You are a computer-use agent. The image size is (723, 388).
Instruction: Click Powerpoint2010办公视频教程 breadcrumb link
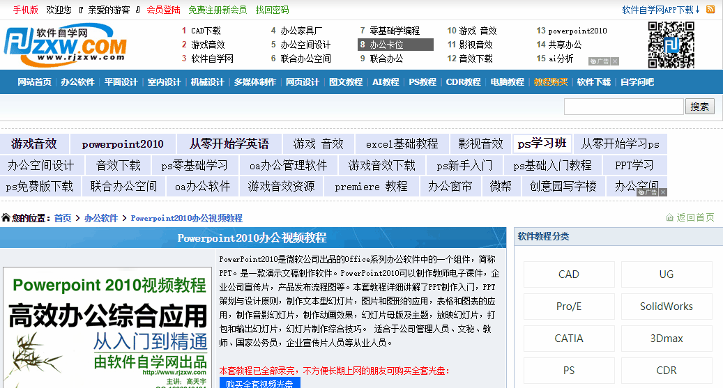coord(187,218)
